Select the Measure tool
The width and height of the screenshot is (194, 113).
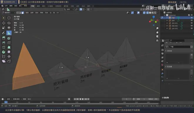(x=9, y=33)
